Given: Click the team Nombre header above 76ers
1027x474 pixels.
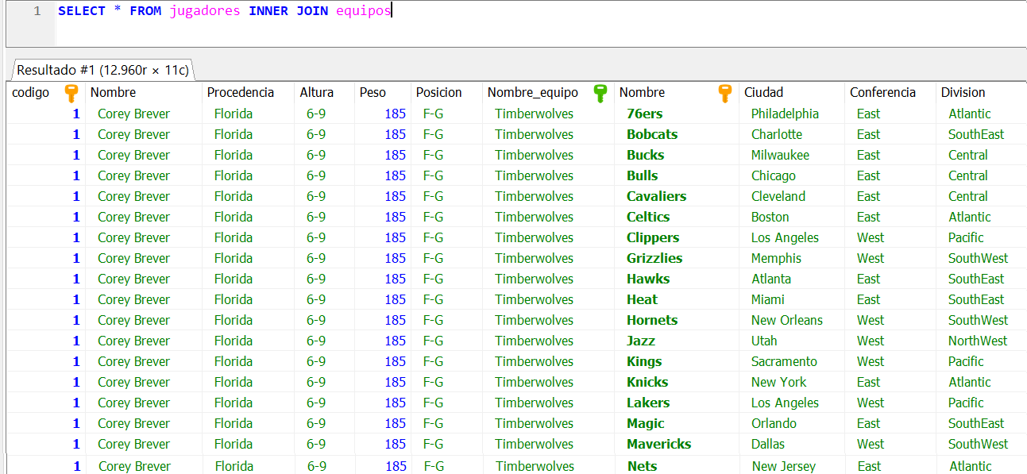Looking at the screenshot, I should tap(642, 92).
